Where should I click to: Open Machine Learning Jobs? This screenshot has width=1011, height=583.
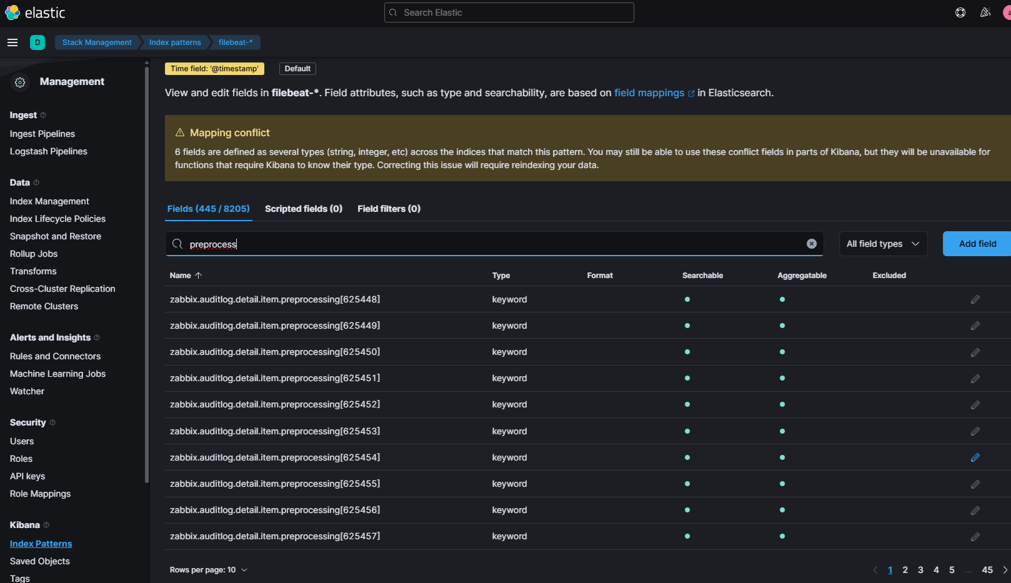click(57, 374)
